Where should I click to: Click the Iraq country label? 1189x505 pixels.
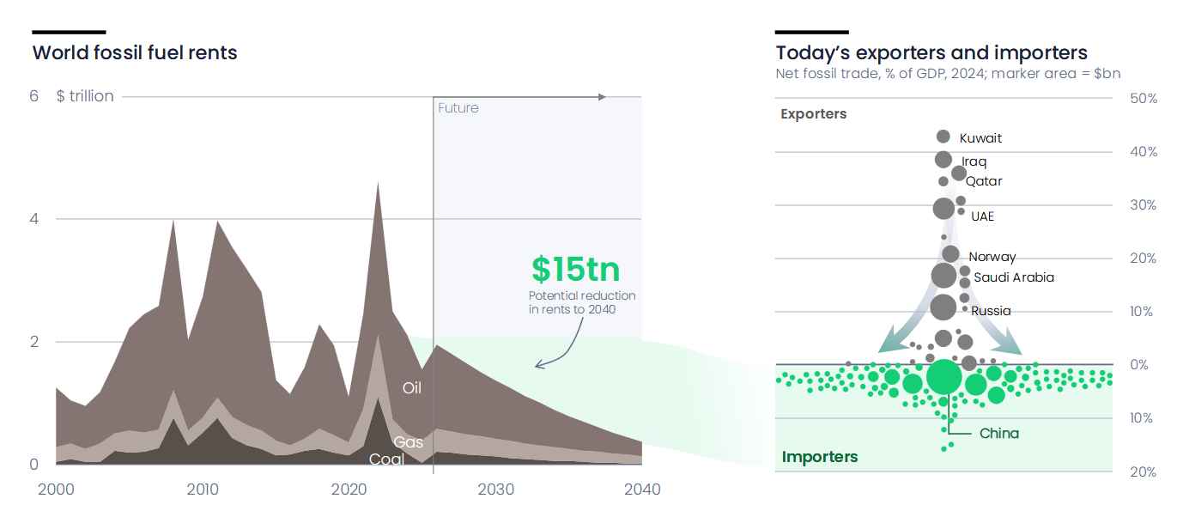click(974, 161)
